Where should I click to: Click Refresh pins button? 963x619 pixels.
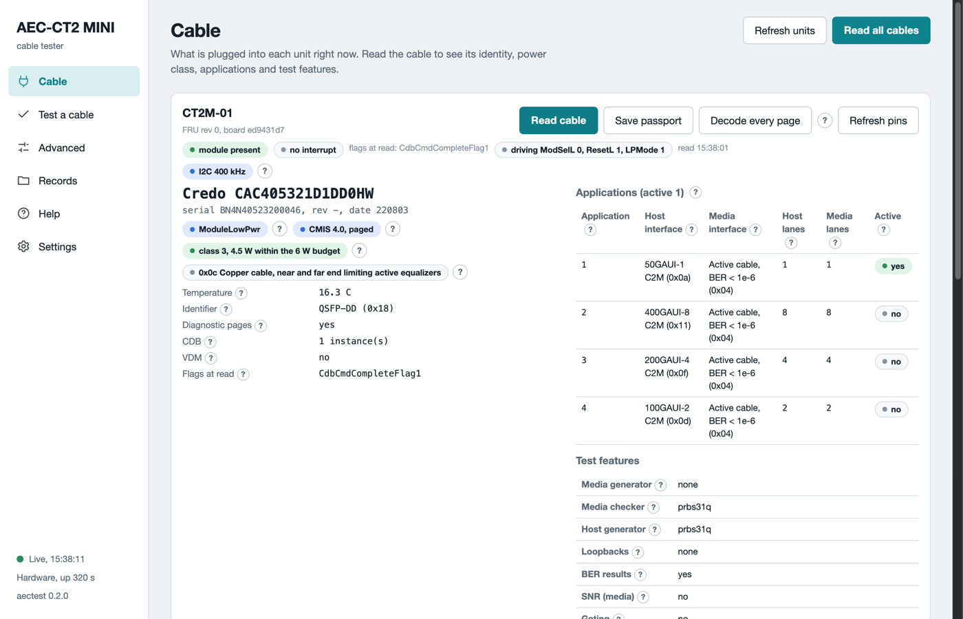(878, 120)
